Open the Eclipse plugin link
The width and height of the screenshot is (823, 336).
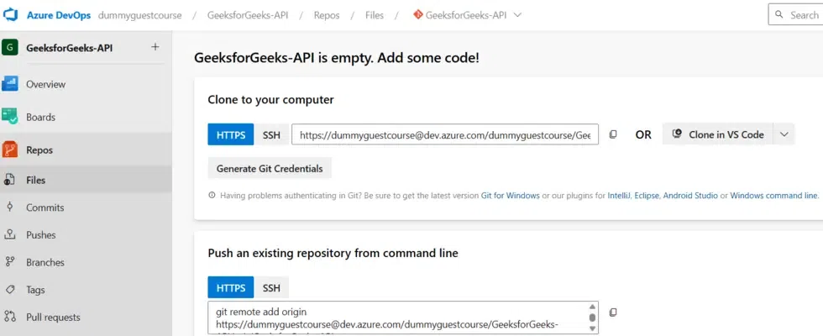(646, 195)
